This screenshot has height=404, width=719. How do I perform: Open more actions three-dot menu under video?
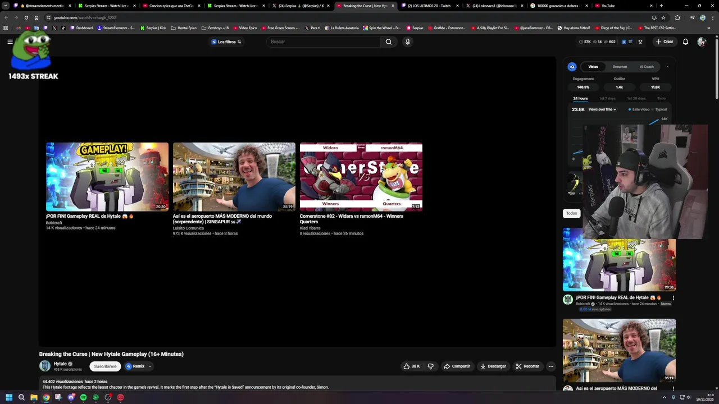pyautogui.click(x=551, y=366)
